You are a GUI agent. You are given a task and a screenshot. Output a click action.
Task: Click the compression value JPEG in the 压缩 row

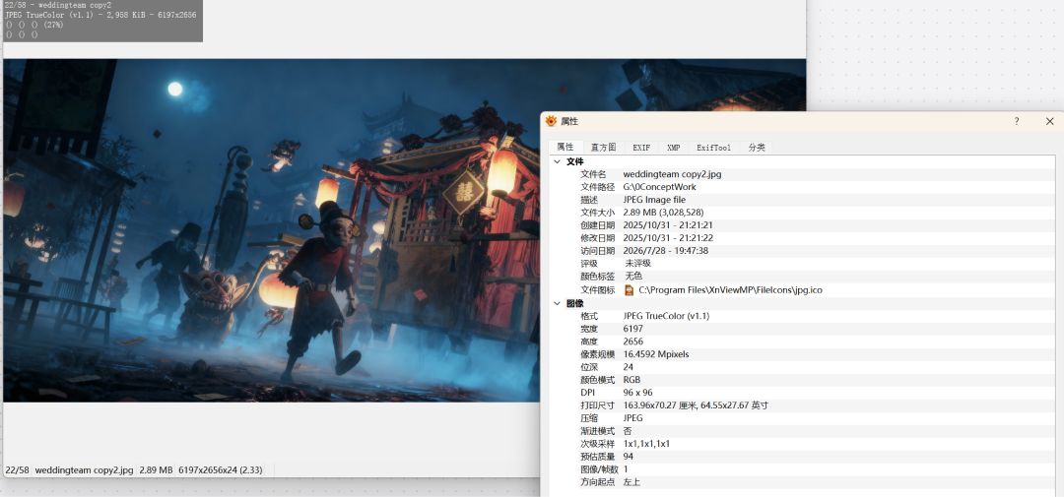(633, 418)
